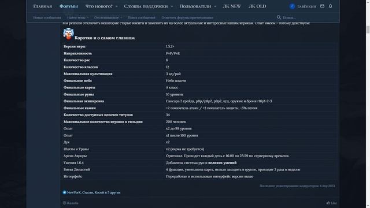Screen dimensions: 370x208
Task: Open the NewYorK, Стасян reactions list
Action: (x=94, y=192)
